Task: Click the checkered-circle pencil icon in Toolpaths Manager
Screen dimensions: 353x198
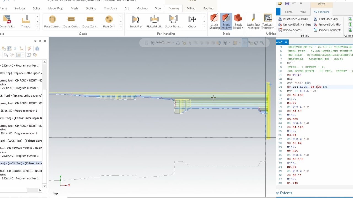Action: coord(35,55)
